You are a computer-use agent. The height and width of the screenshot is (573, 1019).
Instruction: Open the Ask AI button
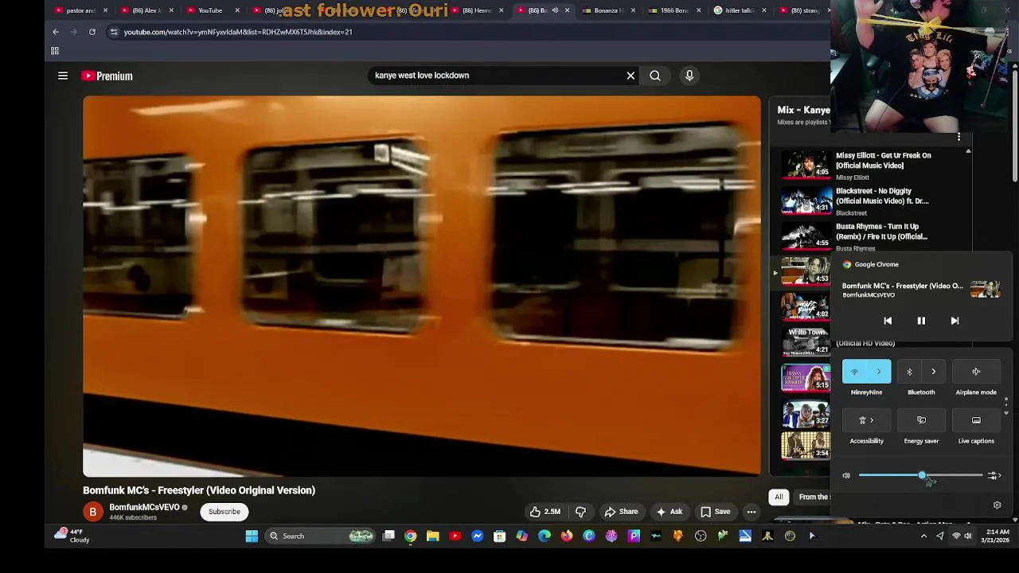tap(670, 512)
